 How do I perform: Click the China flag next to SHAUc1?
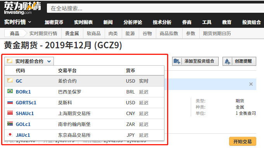(10, 113)
